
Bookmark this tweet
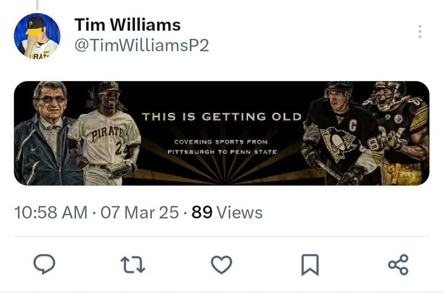[x=310, y=265]
